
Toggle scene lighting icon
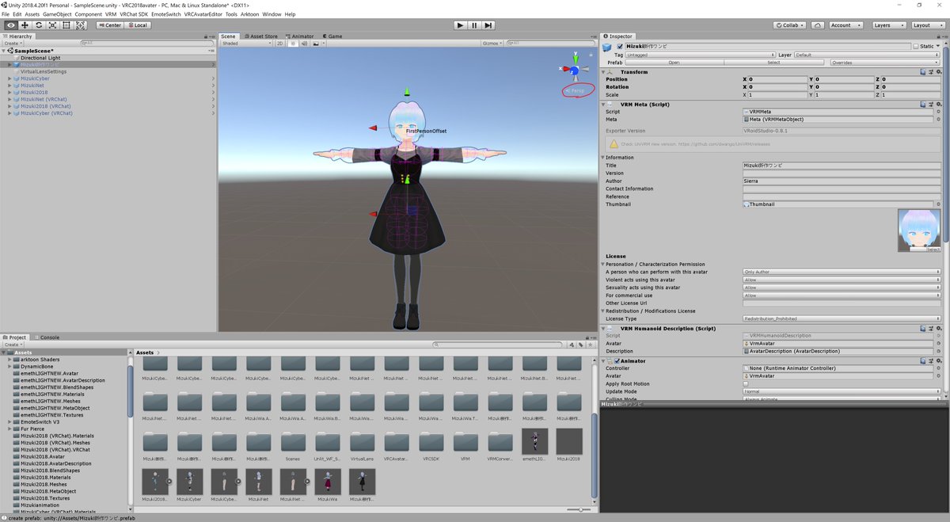point(293,44)
